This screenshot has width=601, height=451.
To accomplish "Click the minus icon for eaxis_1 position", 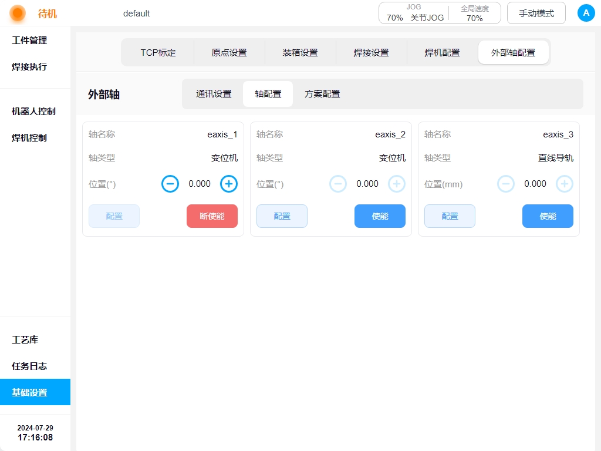I will (170, 184).
